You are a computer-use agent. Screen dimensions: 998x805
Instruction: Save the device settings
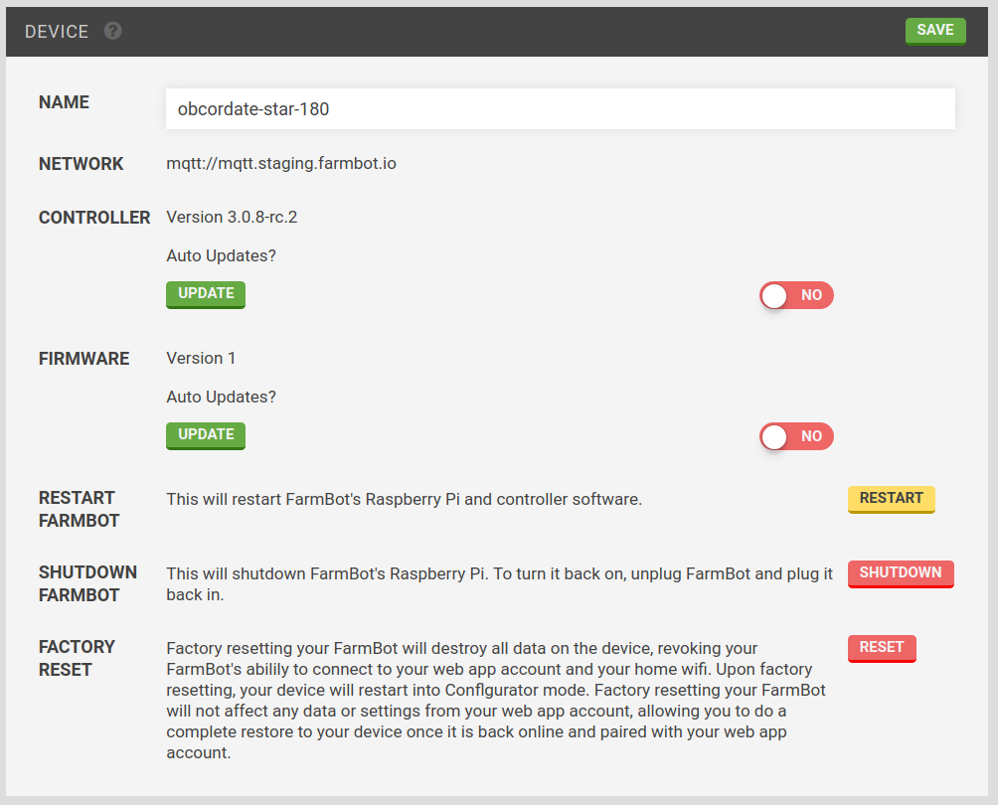[934, 31]
